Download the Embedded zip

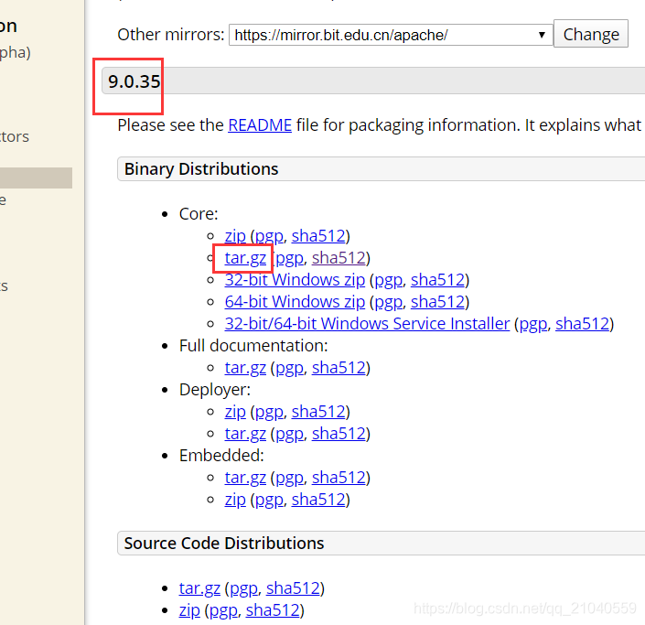[235, 500]
